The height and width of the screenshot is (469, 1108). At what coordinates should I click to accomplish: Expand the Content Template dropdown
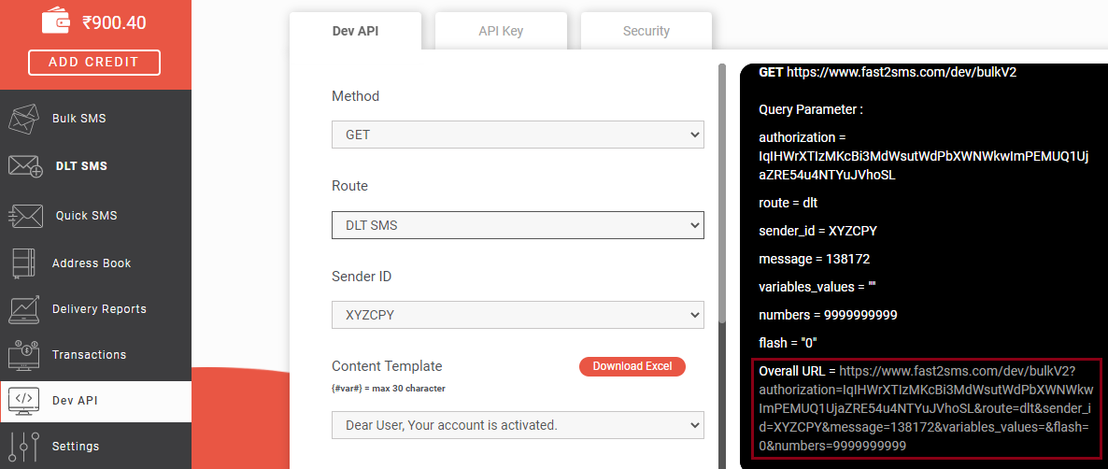click(518, 425)
